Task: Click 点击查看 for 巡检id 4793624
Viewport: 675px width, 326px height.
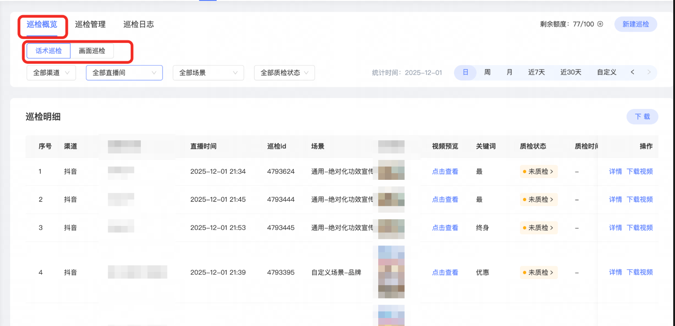Action: [x=445, y=171]
